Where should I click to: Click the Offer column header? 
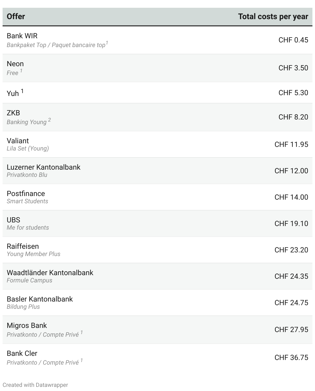pos(16,17)
